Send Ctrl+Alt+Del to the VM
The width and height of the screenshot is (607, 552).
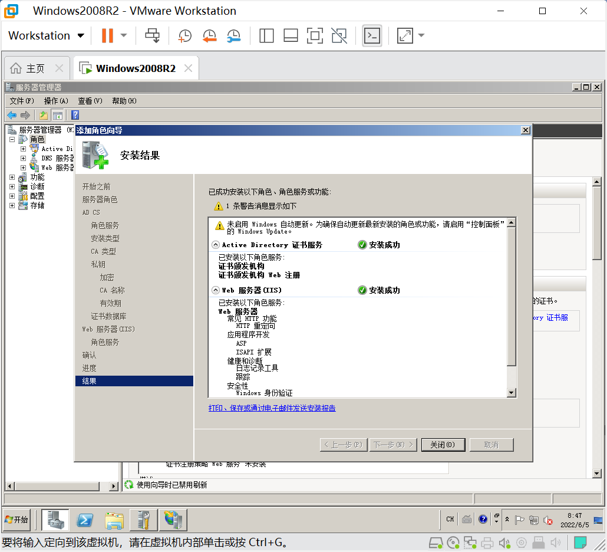[x=152, y=35]
